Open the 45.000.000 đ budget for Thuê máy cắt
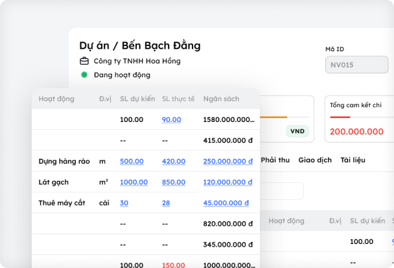This screenshot has width=394, height=268. pos(226,203)
